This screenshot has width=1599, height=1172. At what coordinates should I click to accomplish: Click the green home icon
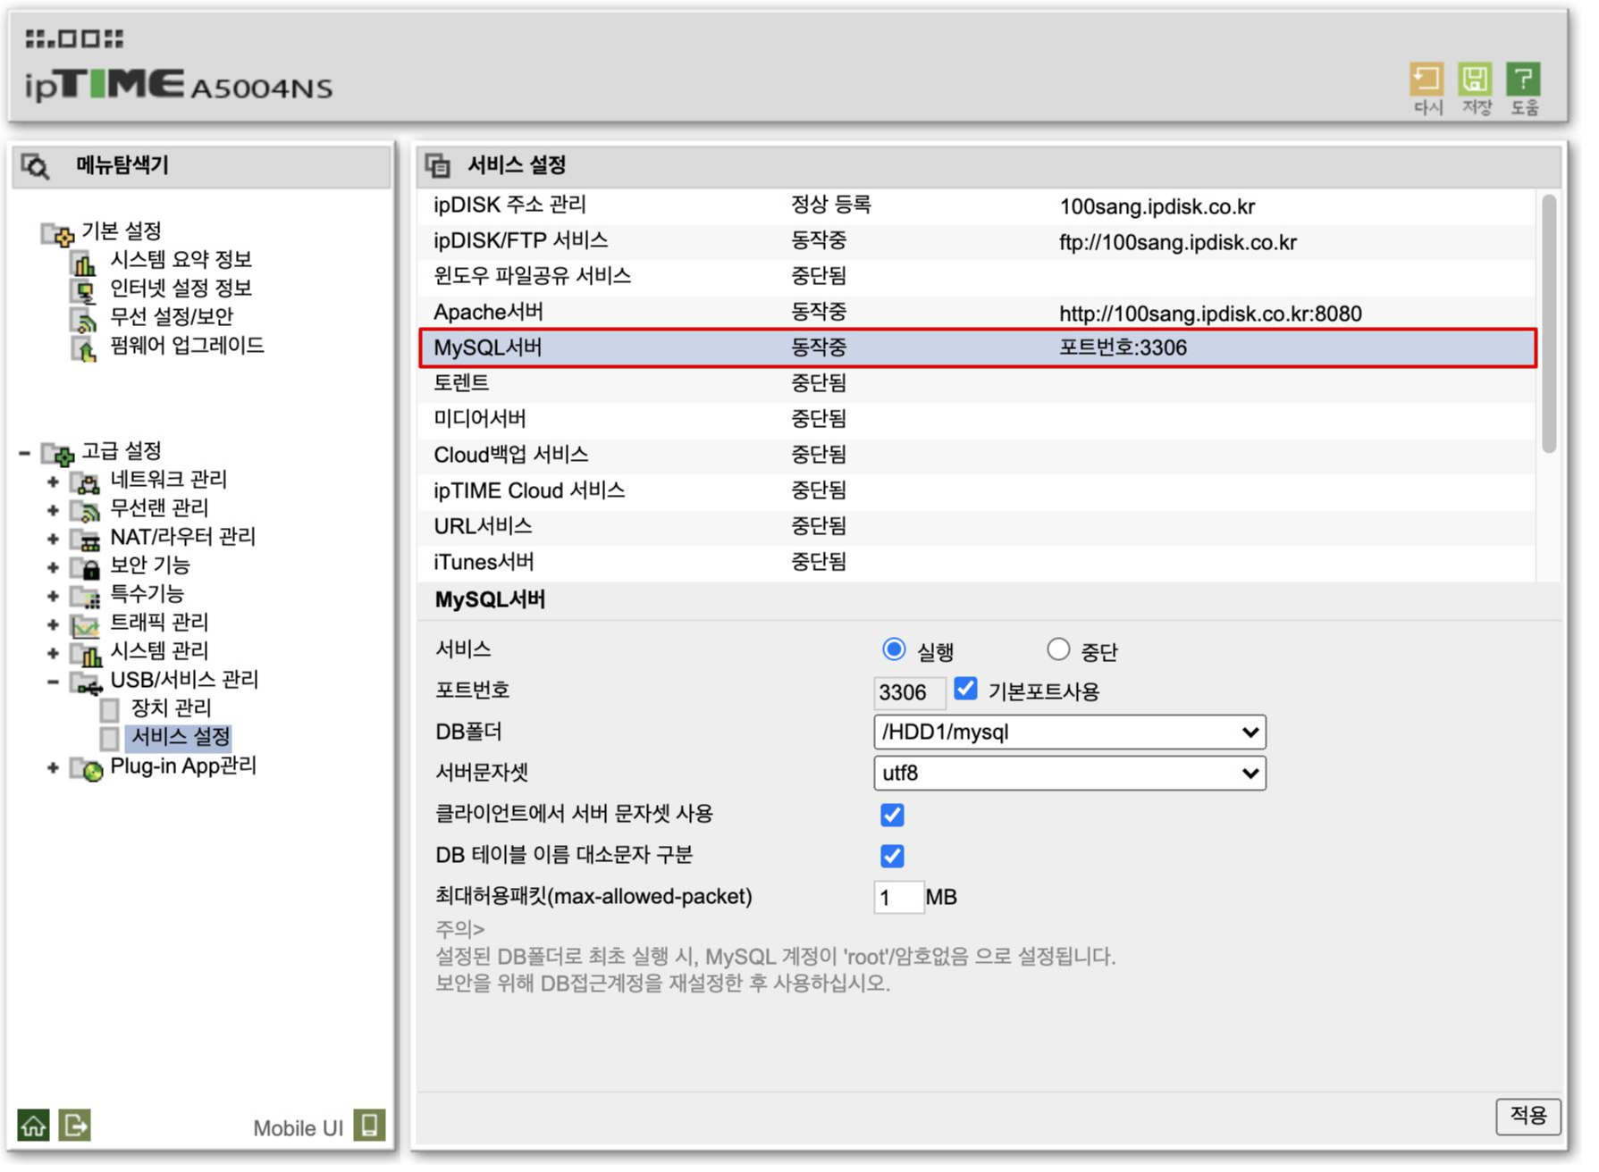point(33,1125)
